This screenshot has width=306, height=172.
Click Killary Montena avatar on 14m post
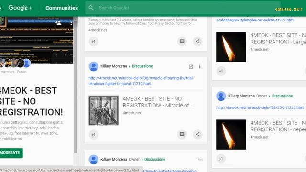pyautogui.click(x=94, y=160)
